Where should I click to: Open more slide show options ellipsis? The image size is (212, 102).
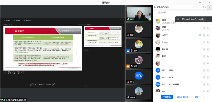tap(23, 73)
